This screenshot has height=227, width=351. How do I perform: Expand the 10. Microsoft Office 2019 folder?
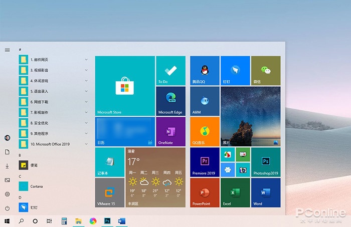53,144
